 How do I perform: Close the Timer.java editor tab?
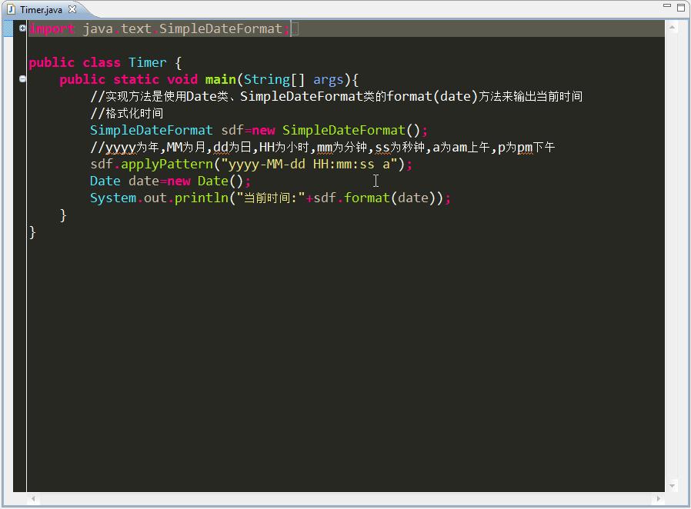coord(72,10)
